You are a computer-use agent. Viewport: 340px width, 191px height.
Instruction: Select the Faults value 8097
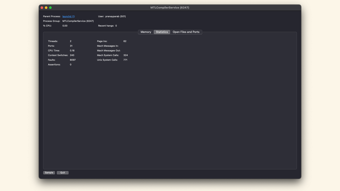[73, 60]
